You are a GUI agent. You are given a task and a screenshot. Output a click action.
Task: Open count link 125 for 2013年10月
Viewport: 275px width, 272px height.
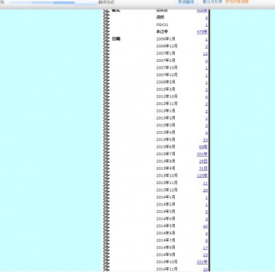click(x=202, y=176)
